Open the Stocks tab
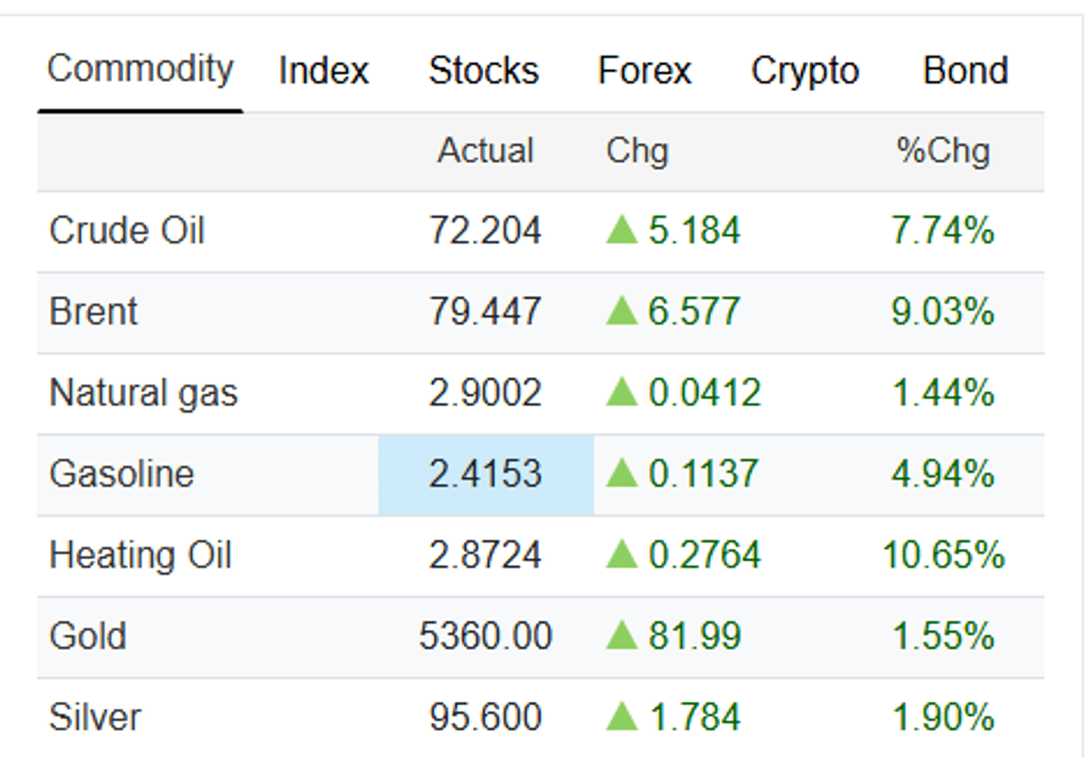The width and height of the screenshot is (1091, 758). [x=484, y=70]
